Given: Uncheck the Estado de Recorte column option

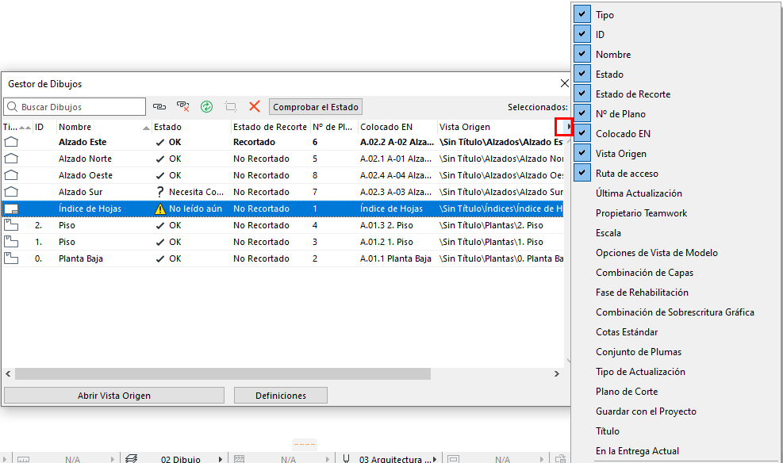Looking at the screenshot, I should click(582, 94).
